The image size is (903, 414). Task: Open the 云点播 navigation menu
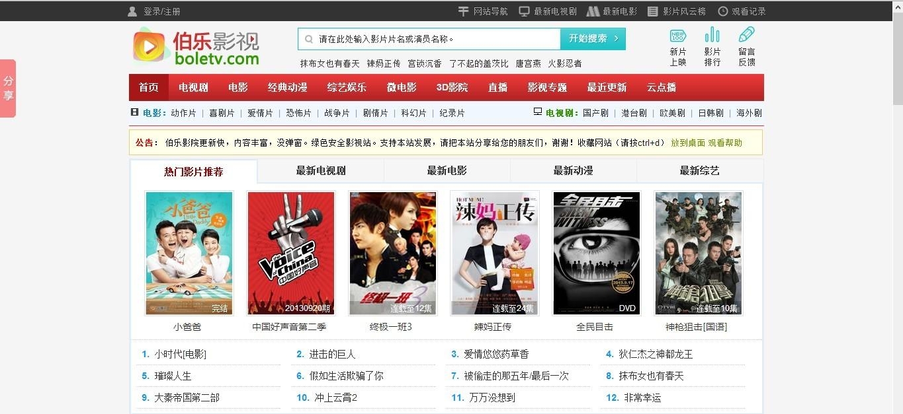click(x=661, y=87)
